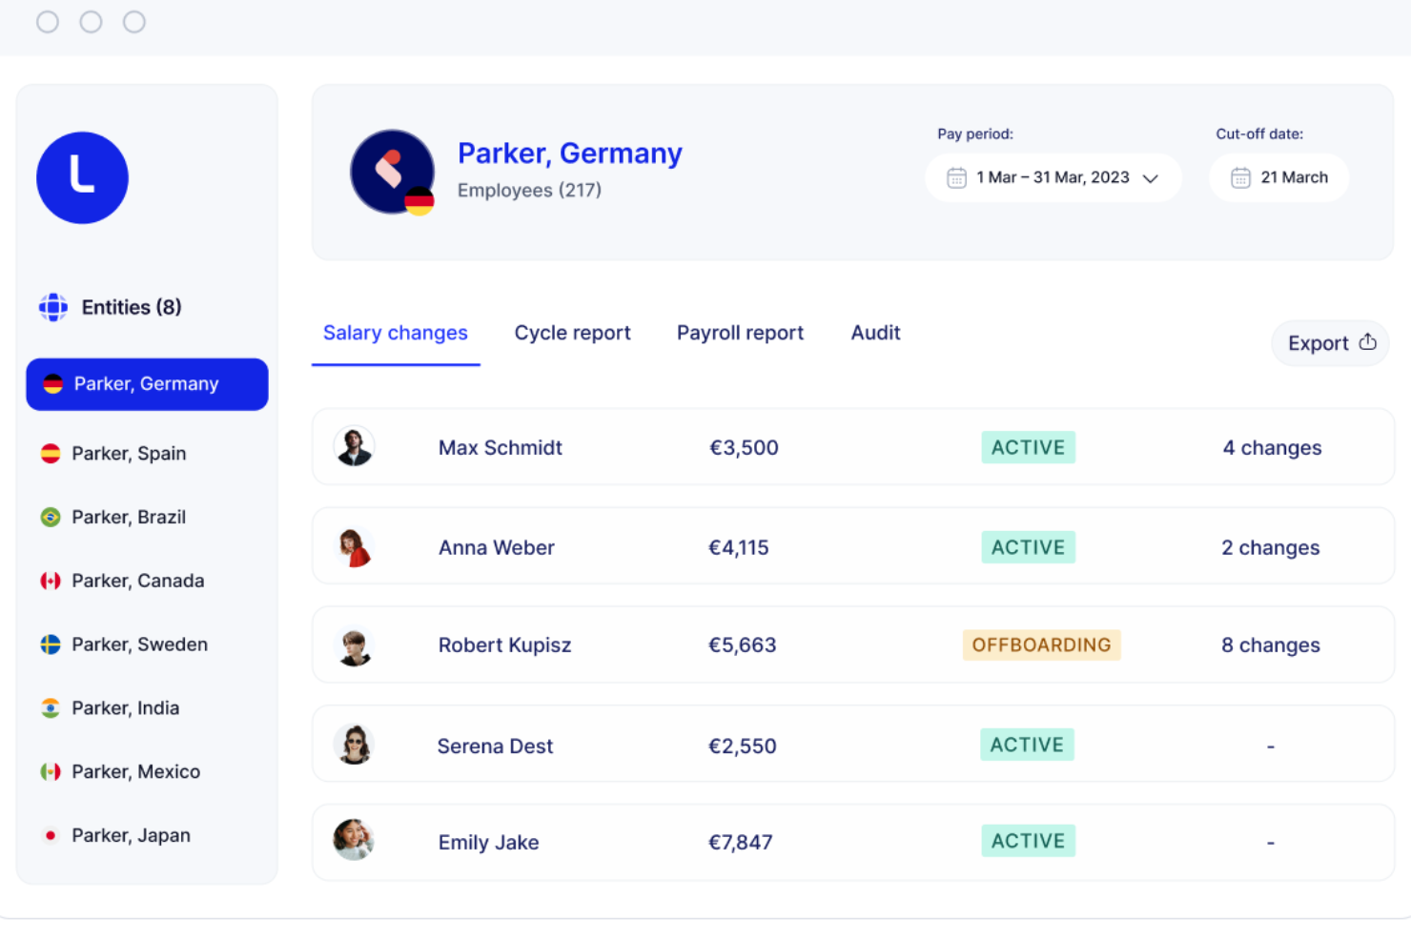
Task: Click the Lano logo in the sidebar
Action: coord(82,178)
